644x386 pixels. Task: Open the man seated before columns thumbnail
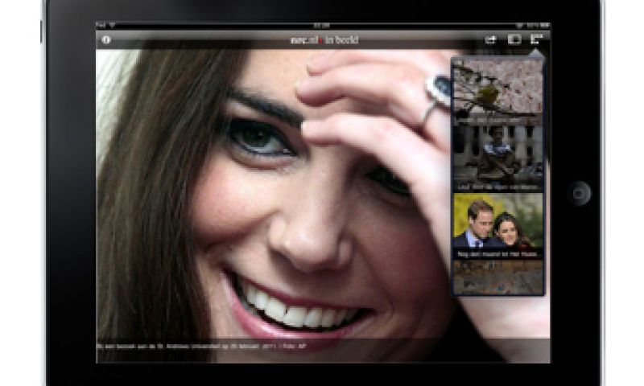[497, 158]
